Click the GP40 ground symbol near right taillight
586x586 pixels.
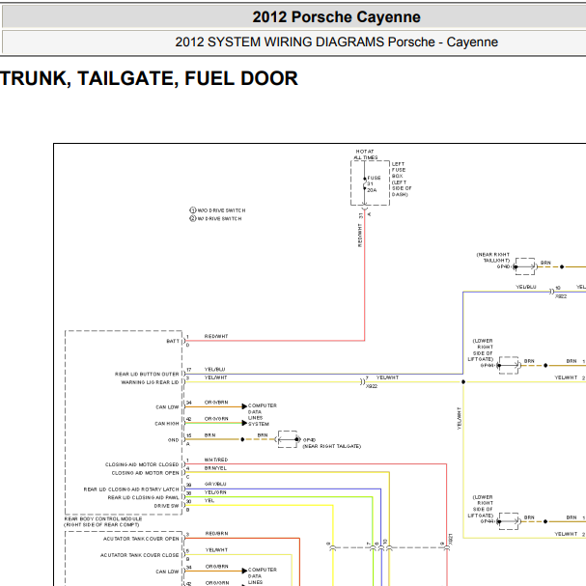(525, 266)
